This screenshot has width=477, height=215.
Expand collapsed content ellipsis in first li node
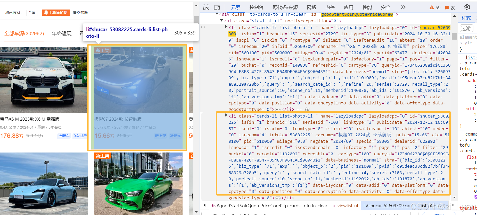278,109
